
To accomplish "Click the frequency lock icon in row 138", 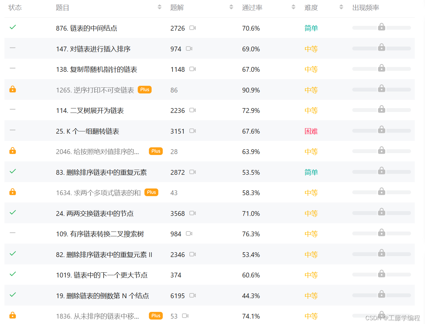I will coord(382,68).
